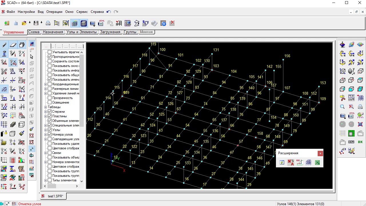The height and width of the screenshot is (206, 366).
Task: Expand the Таблицы tree node
Action: [x=45, y=107]
